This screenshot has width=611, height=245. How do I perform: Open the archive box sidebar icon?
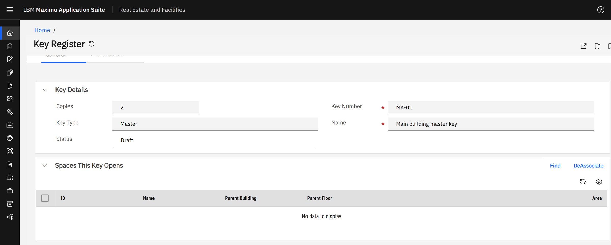pyautogui.click(x=10, y=204)
